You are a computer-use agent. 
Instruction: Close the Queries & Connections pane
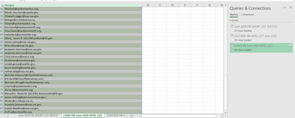290,8
